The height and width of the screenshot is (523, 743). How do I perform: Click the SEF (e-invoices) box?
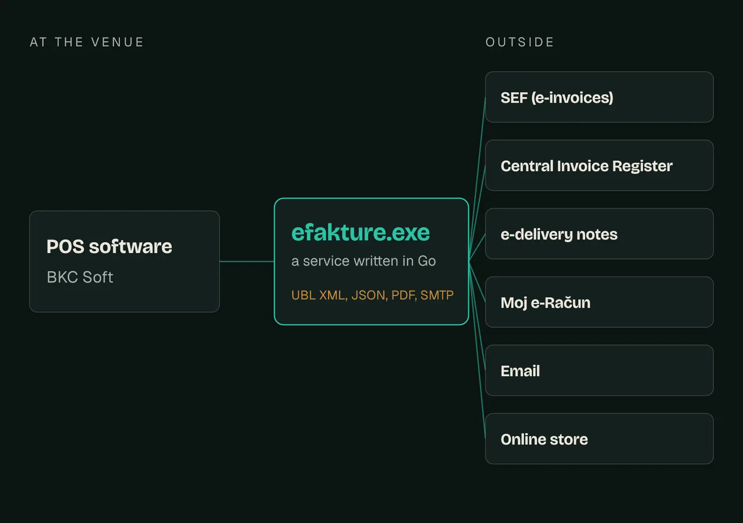pyautogui.click(x=599, y=97)
